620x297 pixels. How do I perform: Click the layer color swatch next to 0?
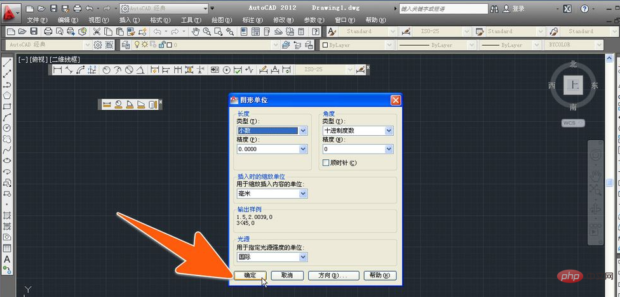169,45
